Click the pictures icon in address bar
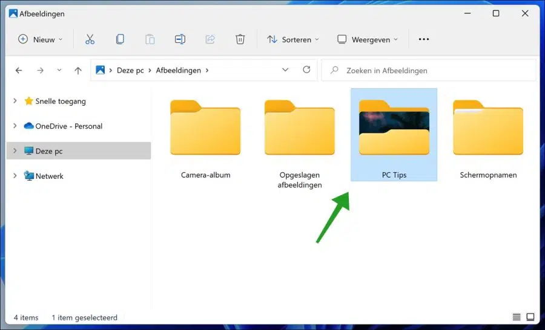This screenshot has width=545, height=330. click(100, 70)
